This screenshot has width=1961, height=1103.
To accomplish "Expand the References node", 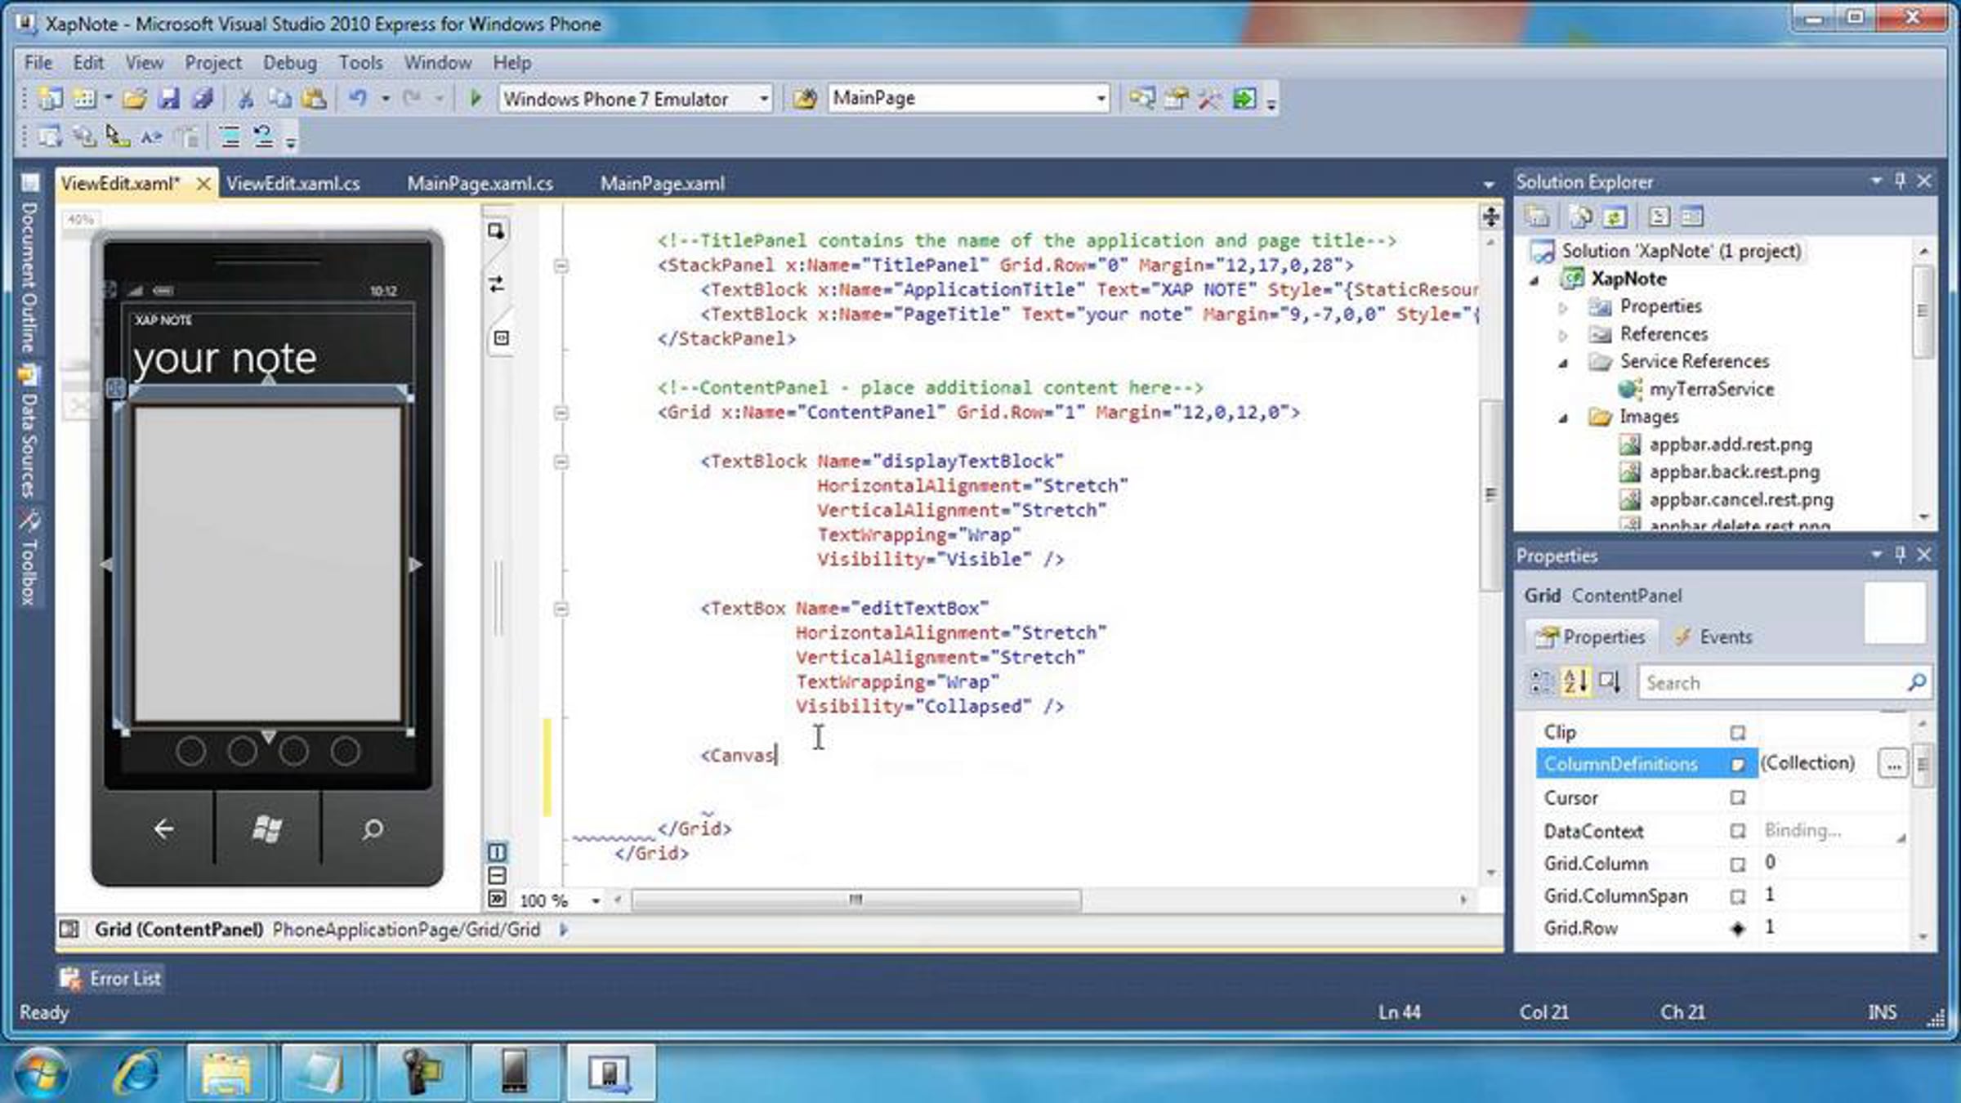I will click(x=1562, y=335).
